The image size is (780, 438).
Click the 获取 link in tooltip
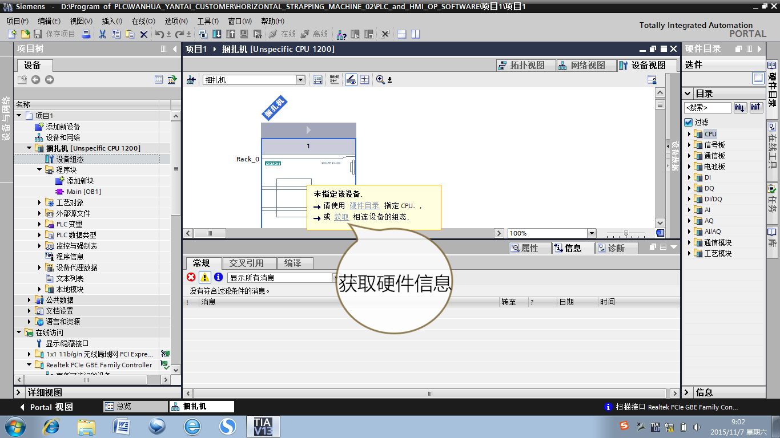[x=341, y=217]
